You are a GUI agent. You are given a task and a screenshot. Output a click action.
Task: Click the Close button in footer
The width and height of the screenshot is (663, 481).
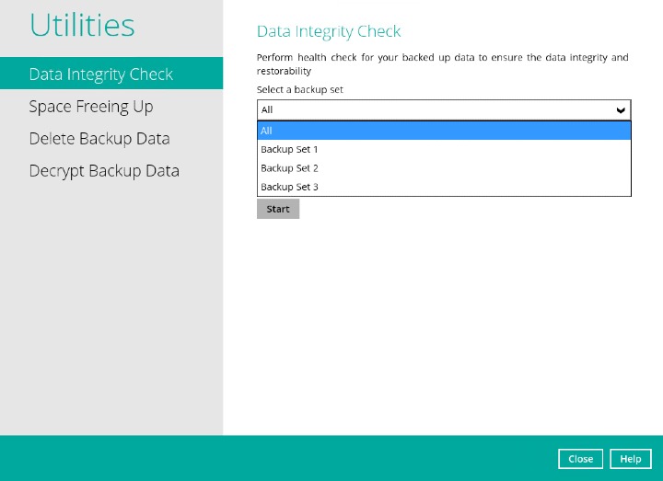(580, 459)
